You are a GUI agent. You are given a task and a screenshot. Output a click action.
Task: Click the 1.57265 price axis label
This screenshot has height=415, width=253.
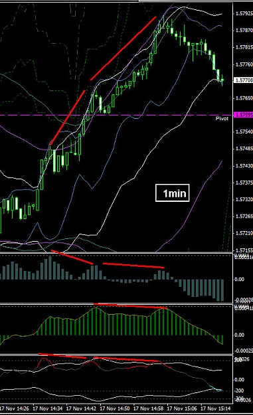(x=244, y=216)
